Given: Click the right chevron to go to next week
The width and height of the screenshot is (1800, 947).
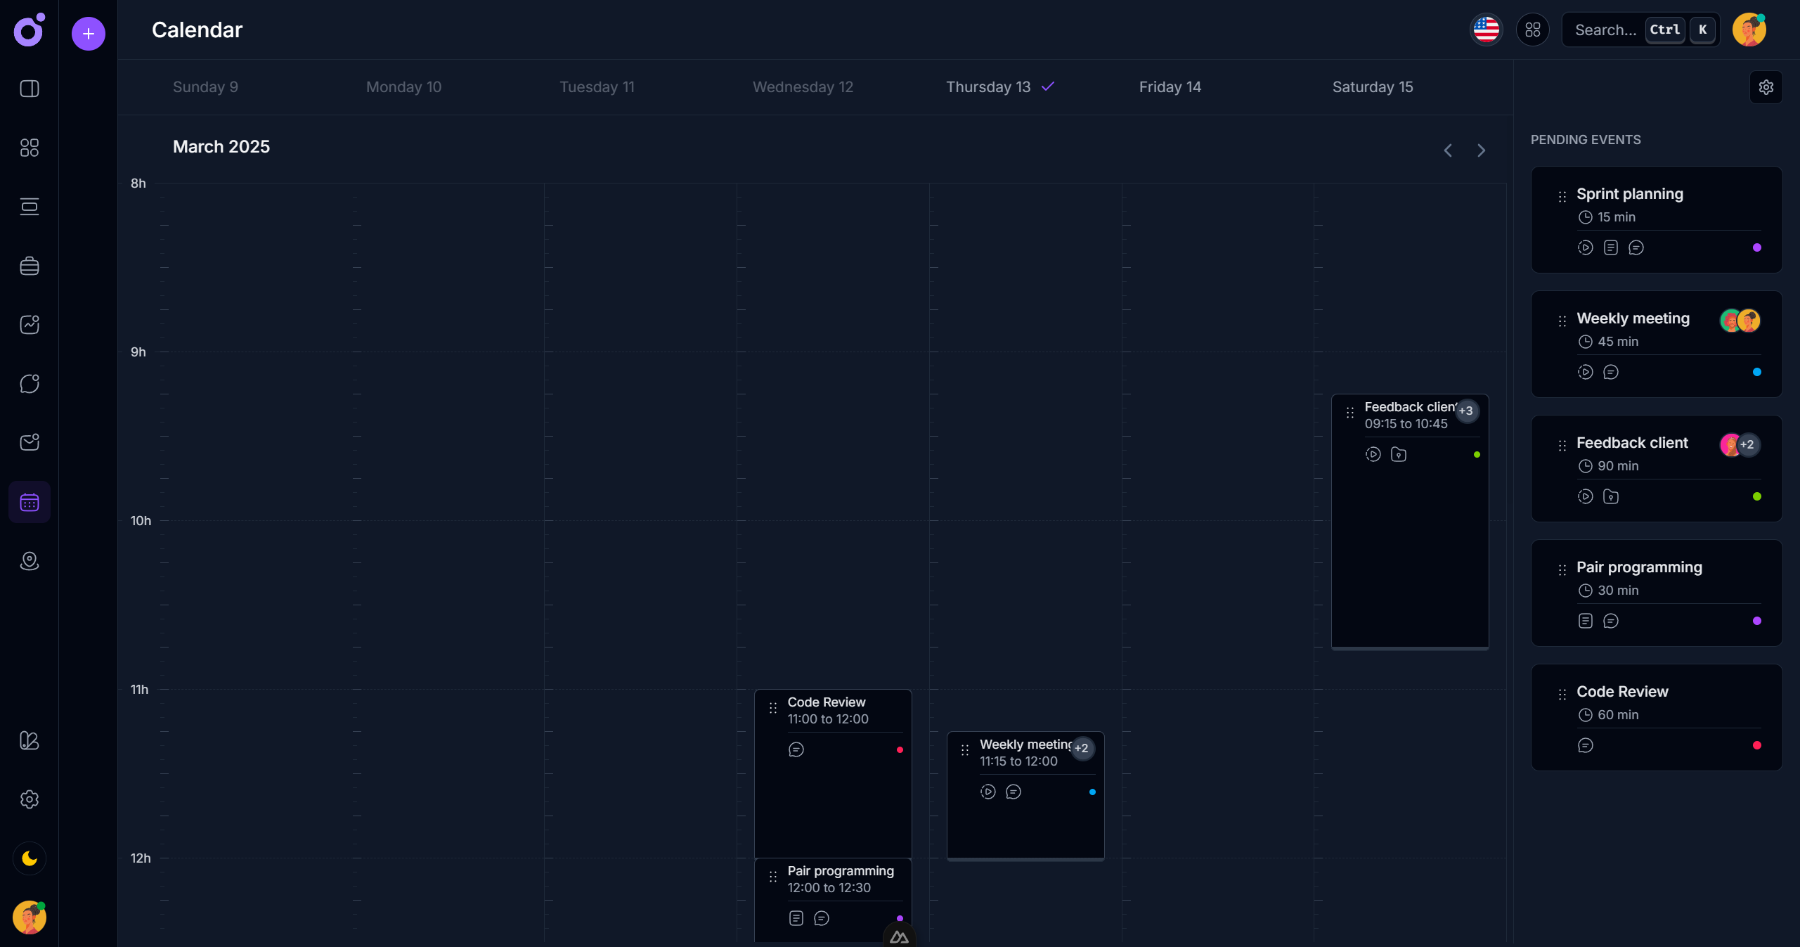Looking at the screenshot, I should tap(1480, 150).
